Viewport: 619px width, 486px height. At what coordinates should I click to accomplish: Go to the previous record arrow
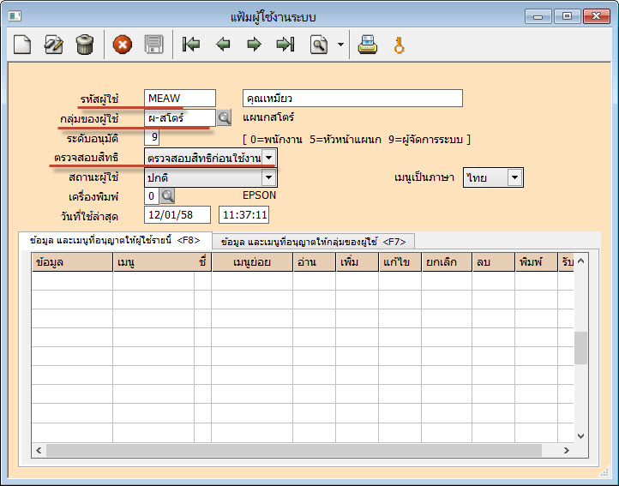pyautogui.click(x=223, y=45)
